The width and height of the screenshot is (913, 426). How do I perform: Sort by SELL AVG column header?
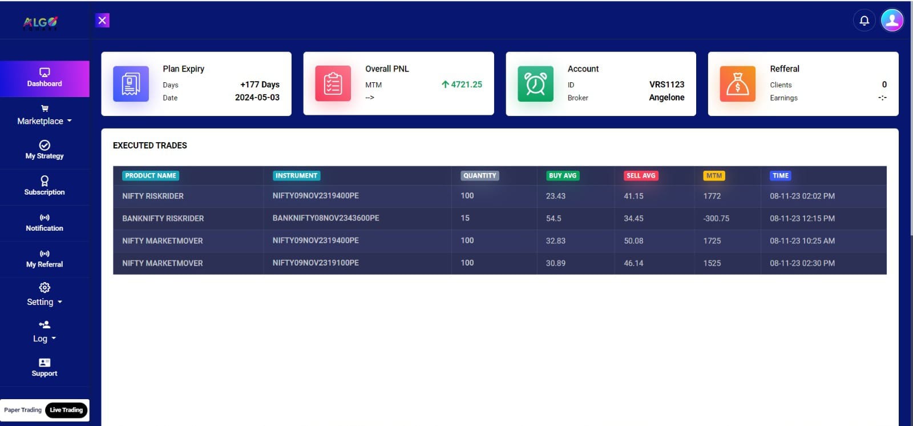641,176
